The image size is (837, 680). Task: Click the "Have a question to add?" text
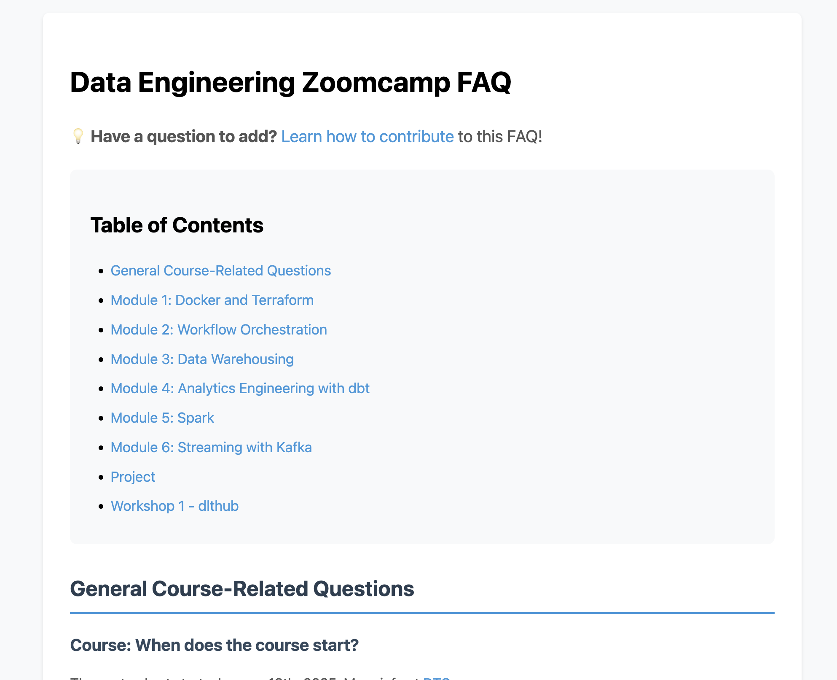(184, 136)
